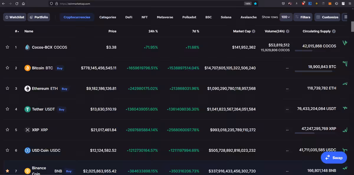Click the Market Cap info icon

tap(253, 31)
